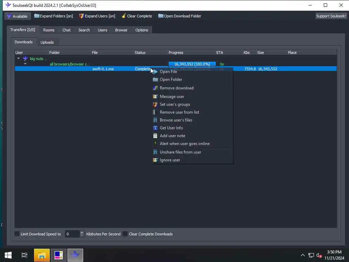This screenshot has height=262, width=349.
Task: Choose Remove download menu entry
Action: 192,88
